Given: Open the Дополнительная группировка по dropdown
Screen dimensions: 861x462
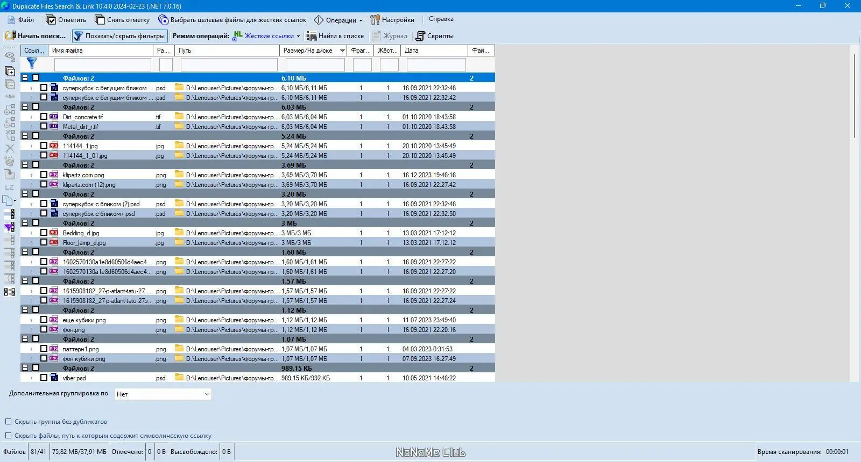Looking at the screenshot, I should [x=164, y=394].
